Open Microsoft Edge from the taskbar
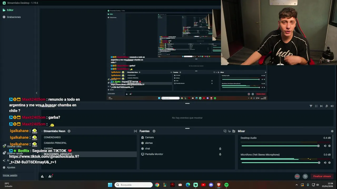The width and height of the screenshot is (337, 189). tap(188, 185)
